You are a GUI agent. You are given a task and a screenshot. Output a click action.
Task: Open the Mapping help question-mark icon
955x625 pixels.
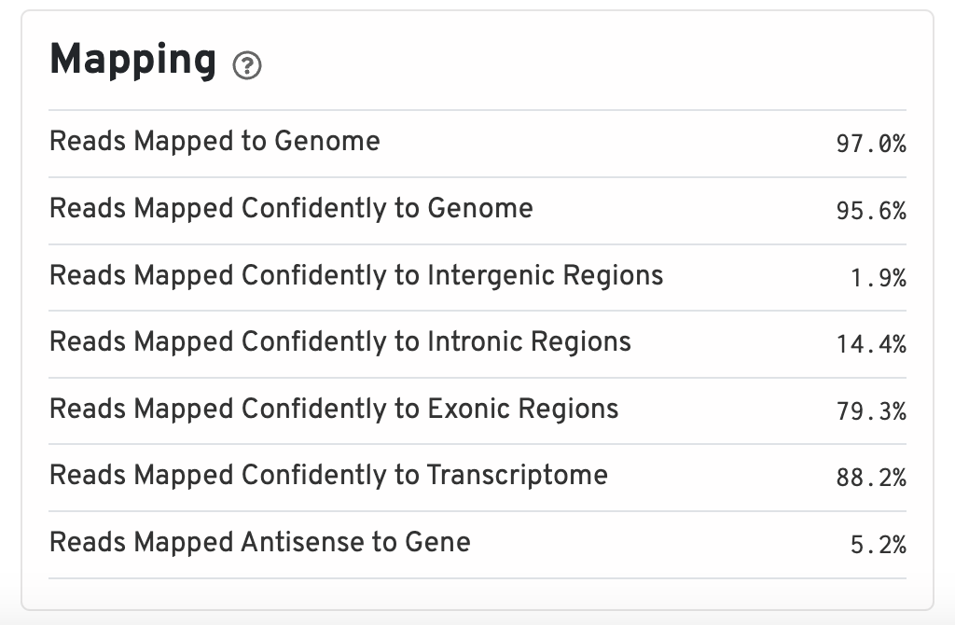coord(247,65)
